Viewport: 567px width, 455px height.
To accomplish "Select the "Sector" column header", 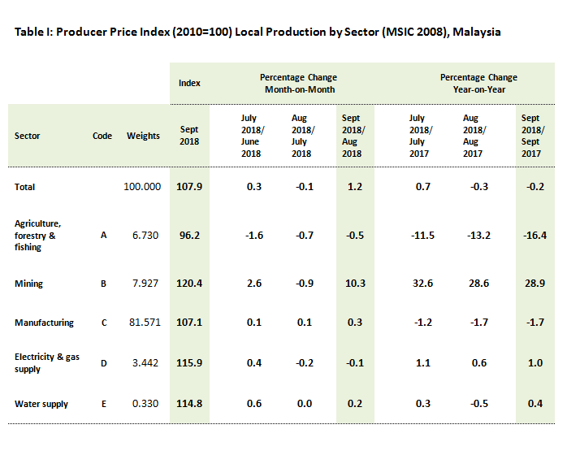I will coord(27,136).
